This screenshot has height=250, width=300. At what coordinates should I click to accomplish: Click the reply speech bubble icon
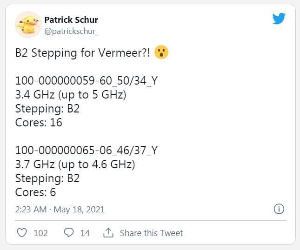coord(69,233)
